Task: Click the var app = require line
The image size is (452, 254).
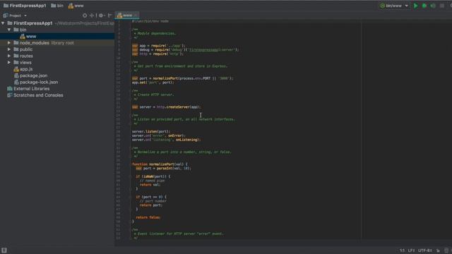Action: (158, 45)
